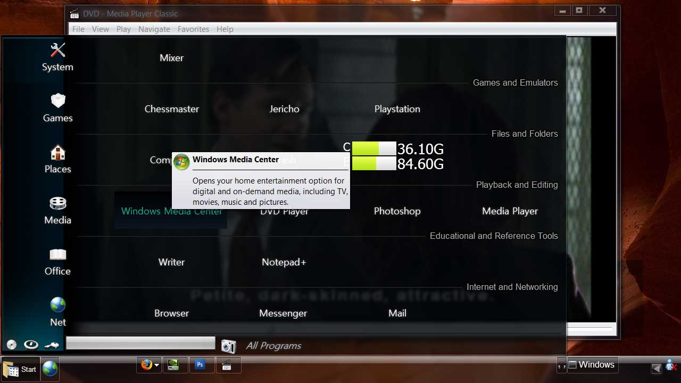
Task: Click the camera icon beside All Programs
Action: (x=228, y=346)
